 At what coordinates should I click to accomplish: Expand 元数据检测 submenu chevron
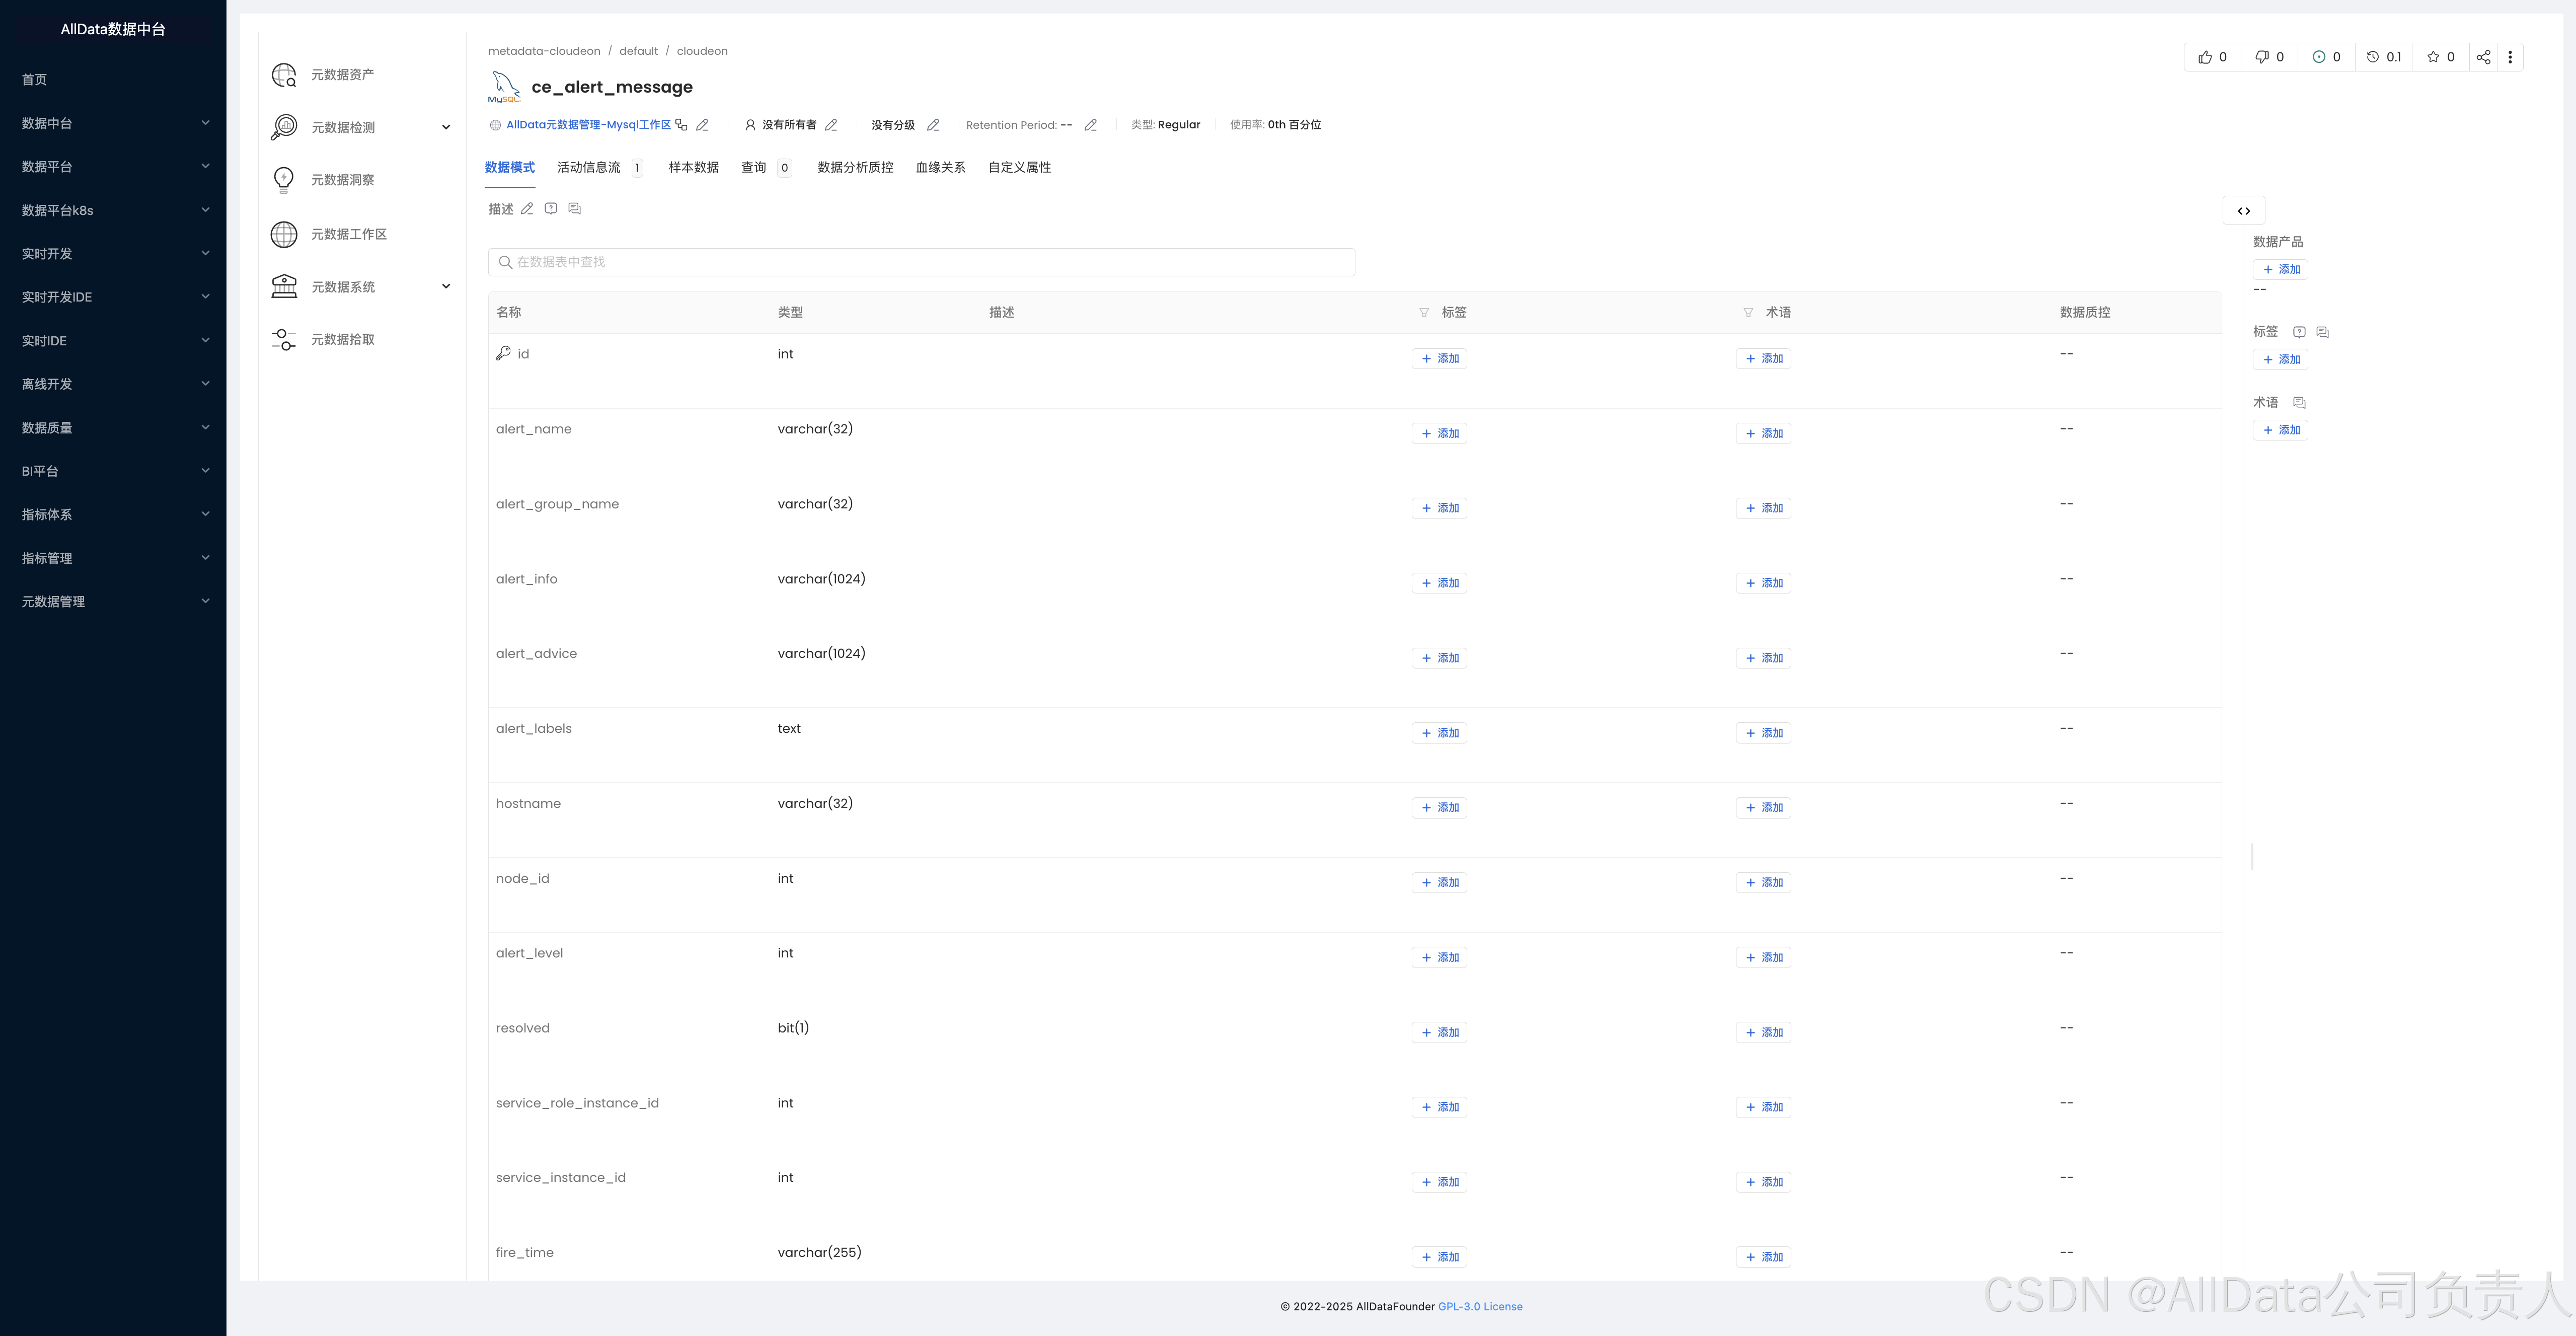pyautogui.click(x=446, y=127)
